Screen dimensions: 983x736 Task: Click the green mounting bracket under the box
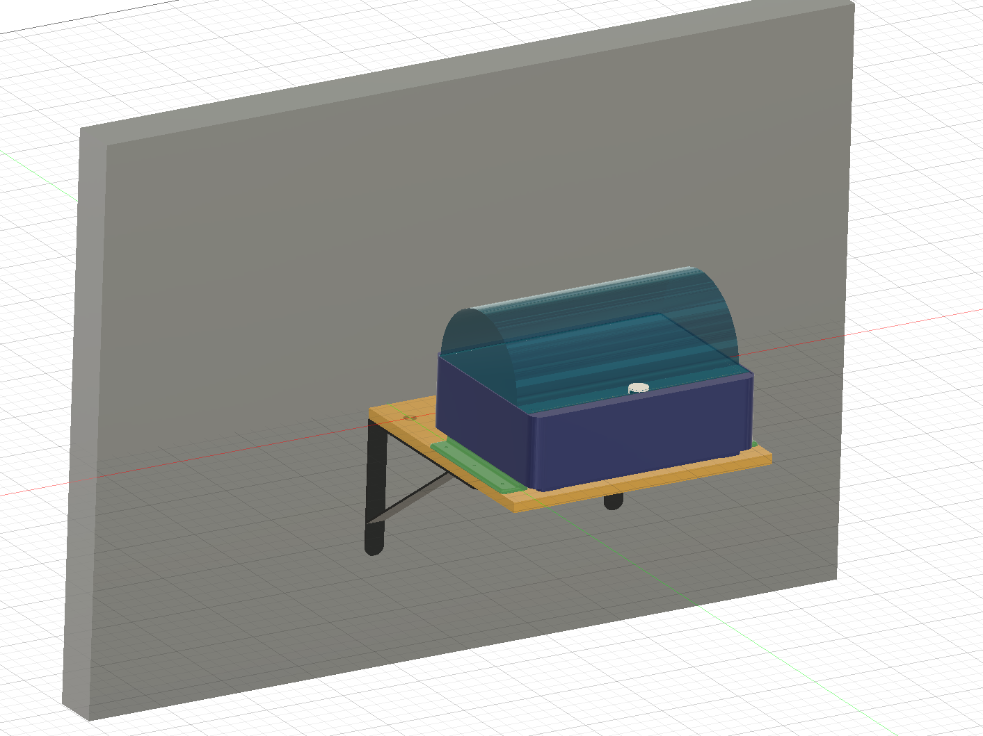tap(474, 466)
